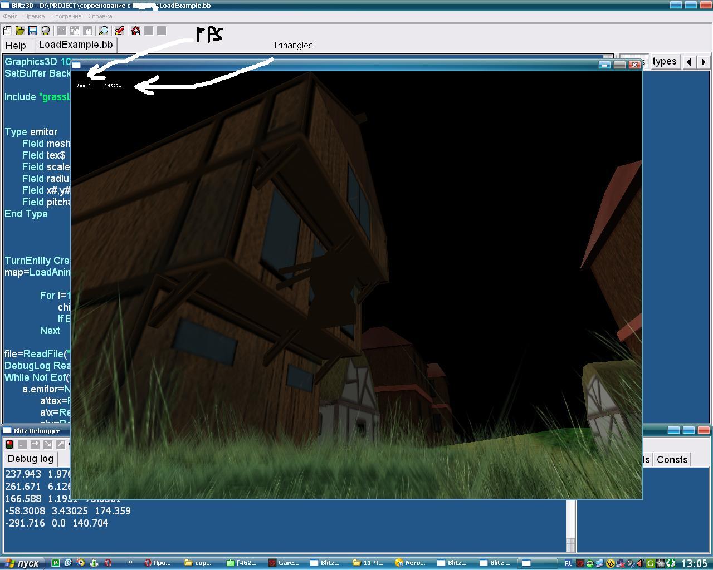
Task: Click the magnifier Find icon
Action: (104, 31)
